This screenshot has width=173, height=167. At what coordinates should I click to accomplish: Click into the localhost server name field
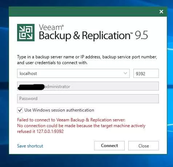pos(73,74)
